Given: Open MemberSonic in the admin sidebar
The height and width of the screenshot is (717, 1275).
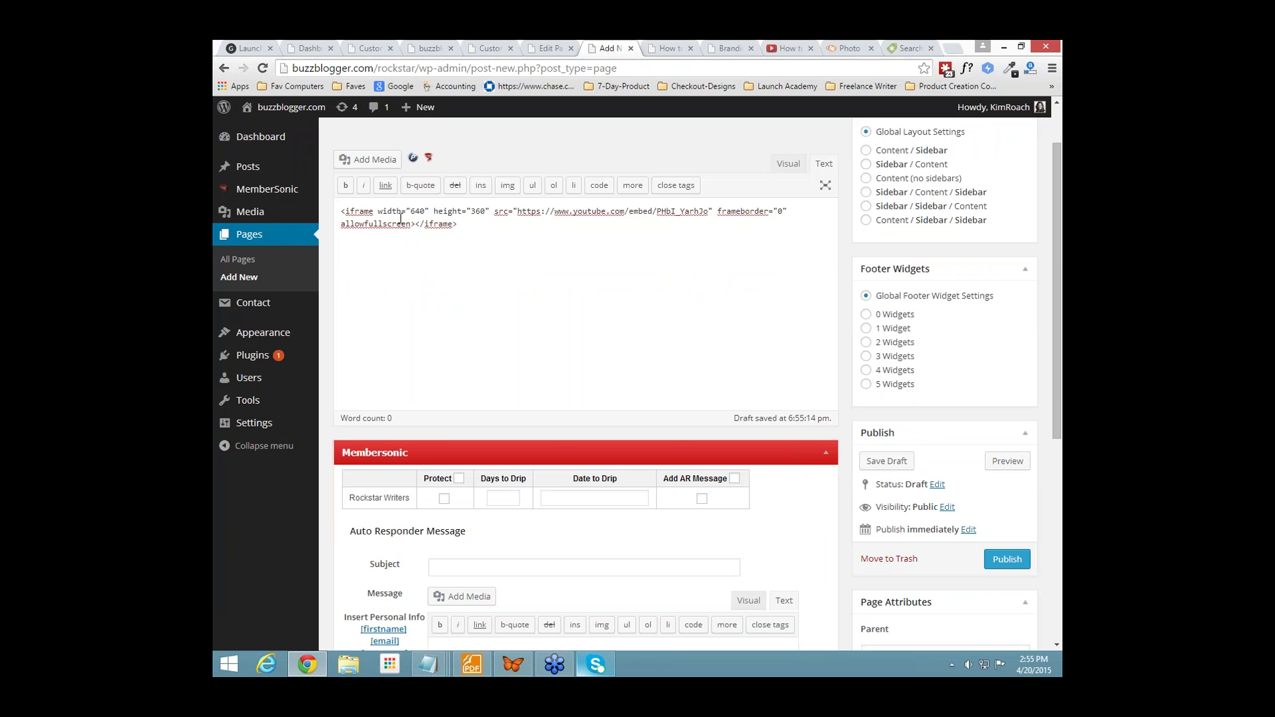Looking at the screenshot, I should click(x=265, y=189).
